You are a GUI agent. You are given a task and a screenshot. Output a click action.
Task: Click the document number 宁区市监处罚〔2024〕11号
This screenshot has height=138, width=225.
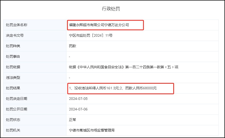pos(91,35)
